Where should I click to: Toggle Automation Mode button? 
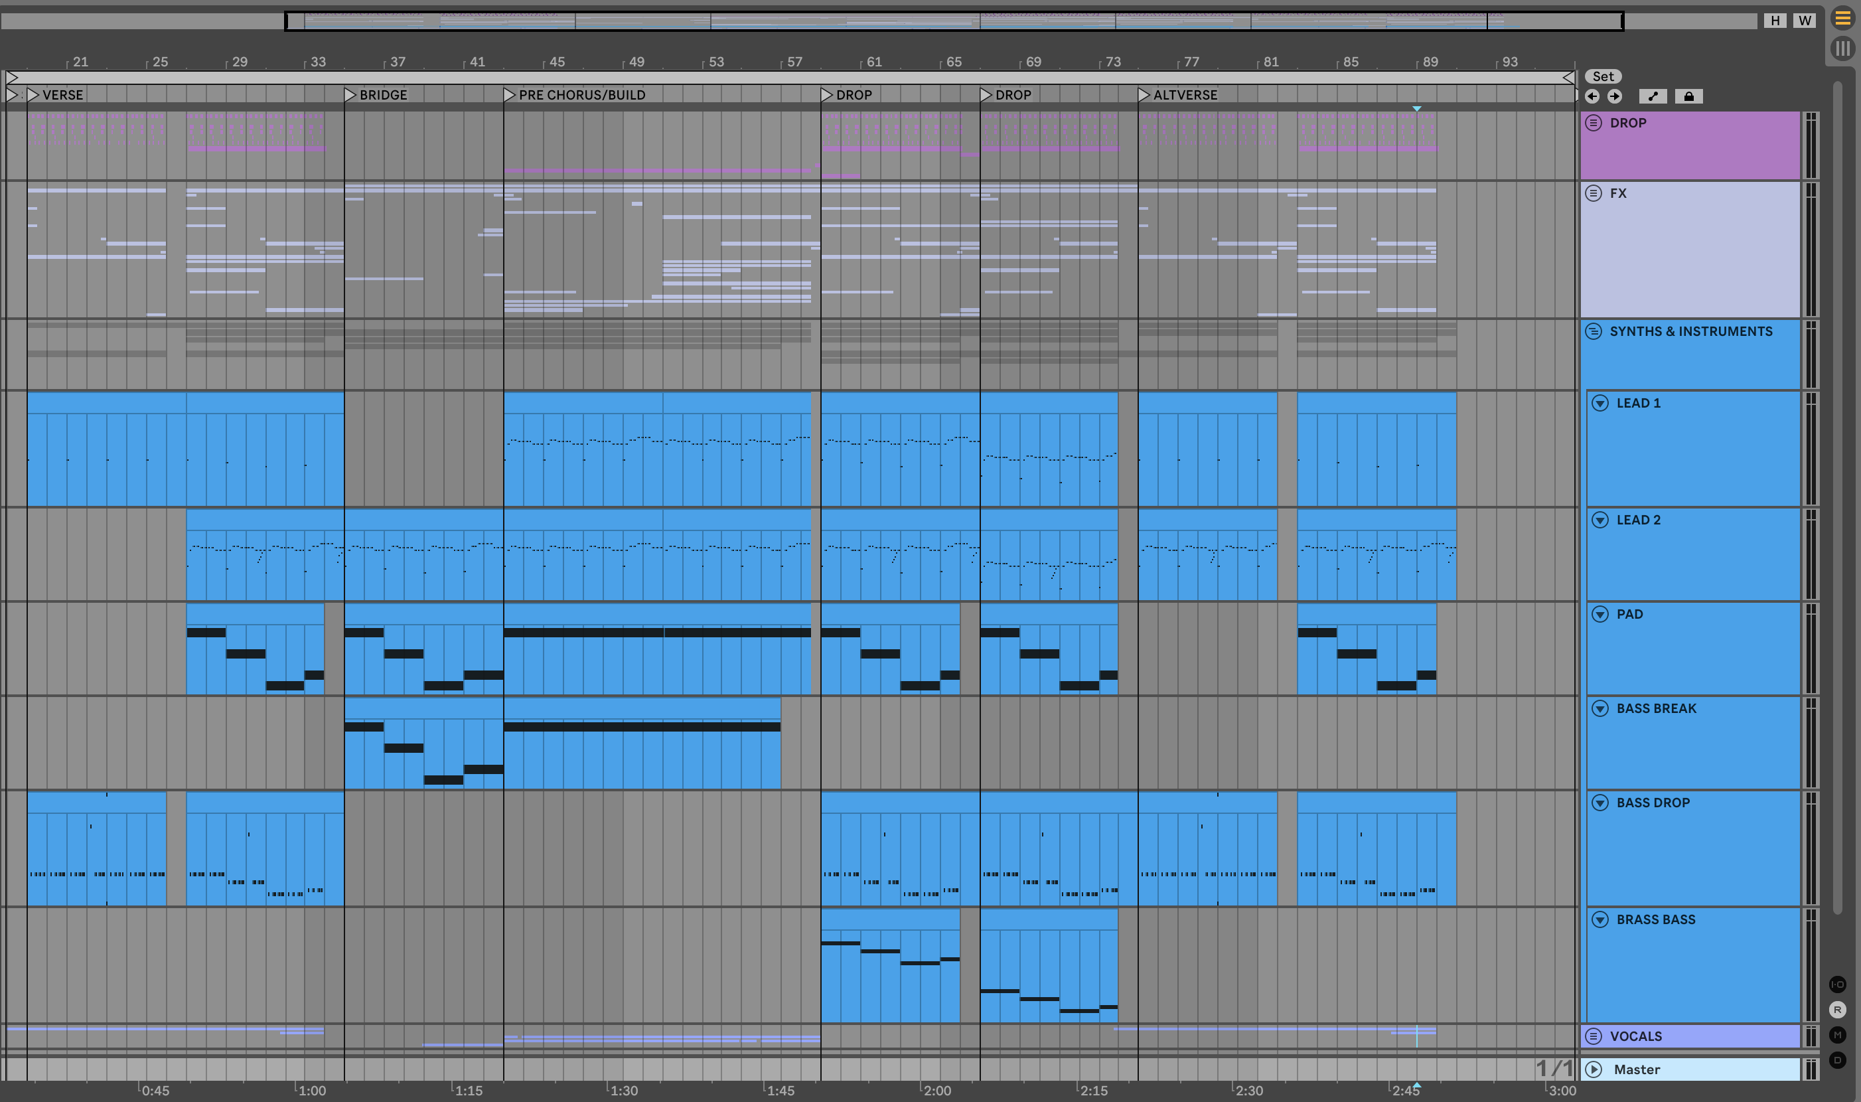(x=1653, y=96)
